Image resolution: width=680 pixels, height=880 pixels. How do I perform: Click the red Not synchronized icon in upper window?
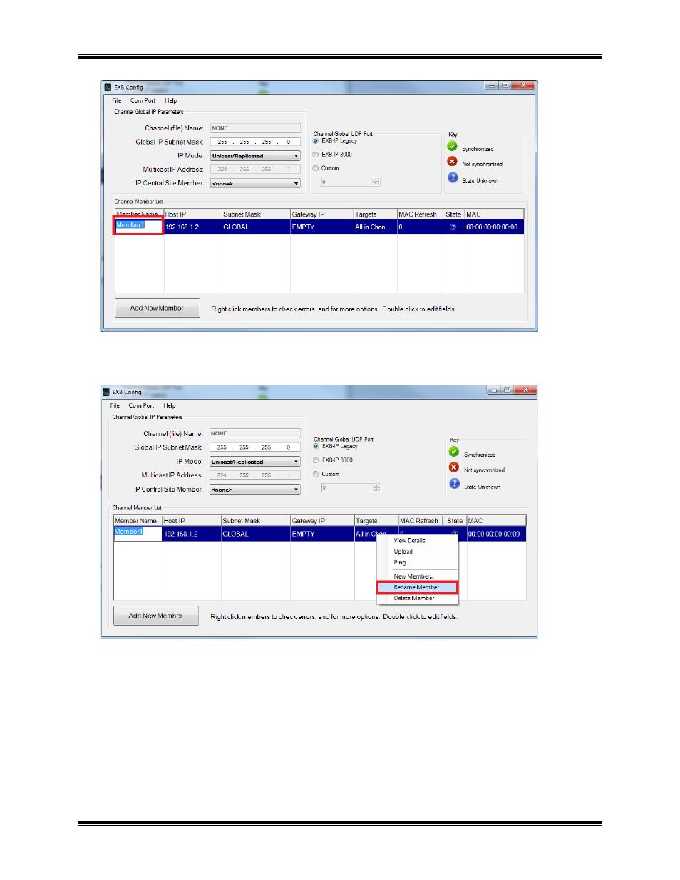452,162
